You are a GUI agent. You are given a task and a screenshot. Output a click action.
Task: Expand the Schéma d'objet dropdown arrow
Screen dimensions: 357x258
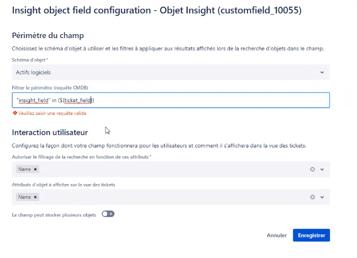(322, 72)
